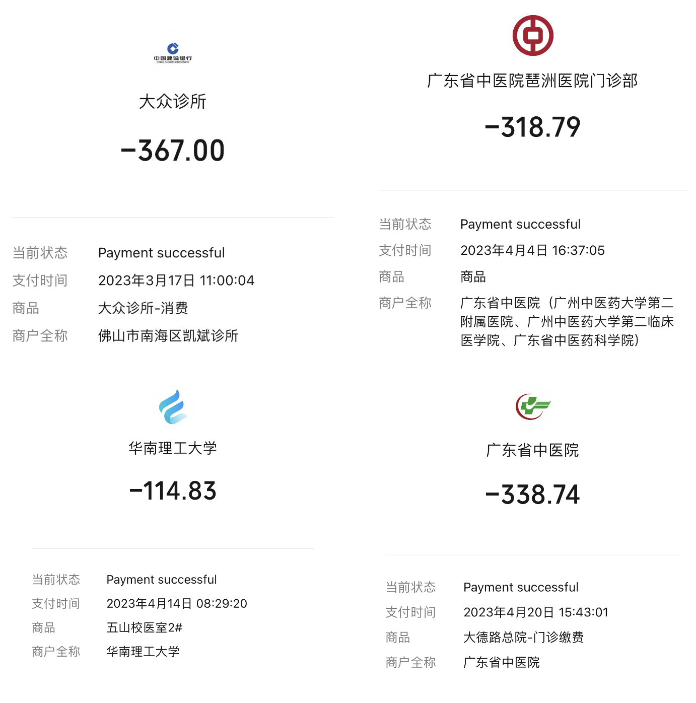Click the -318.79 payment amount
The height and width of the screenshot is (703, 696).
532,127
